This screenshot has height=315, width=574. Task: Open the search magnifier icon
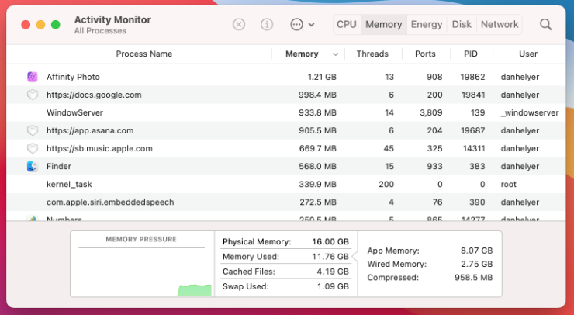click(545, 25)
